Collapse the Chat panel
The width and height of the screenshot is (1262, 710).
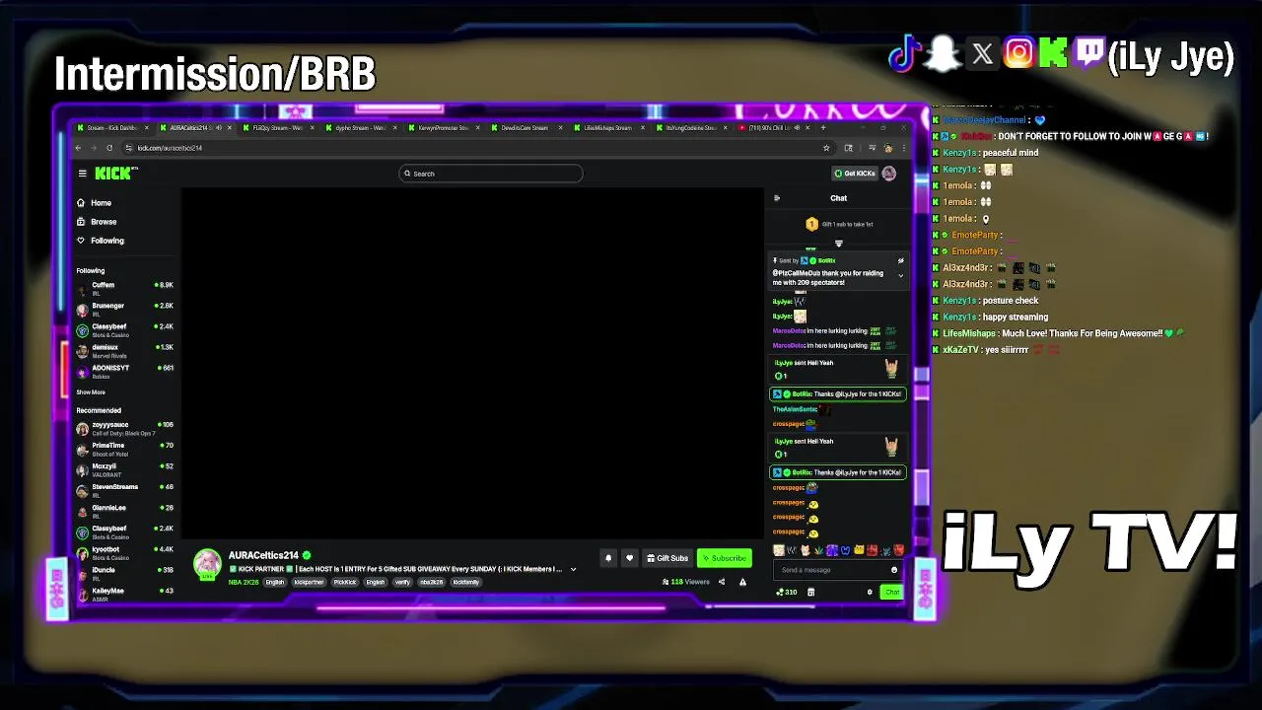[x=777, y=198]
